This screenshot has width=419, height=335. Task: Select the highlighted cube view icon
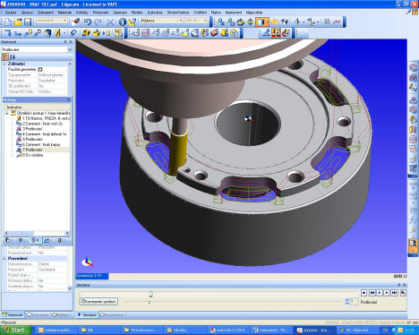click(261, 21)
